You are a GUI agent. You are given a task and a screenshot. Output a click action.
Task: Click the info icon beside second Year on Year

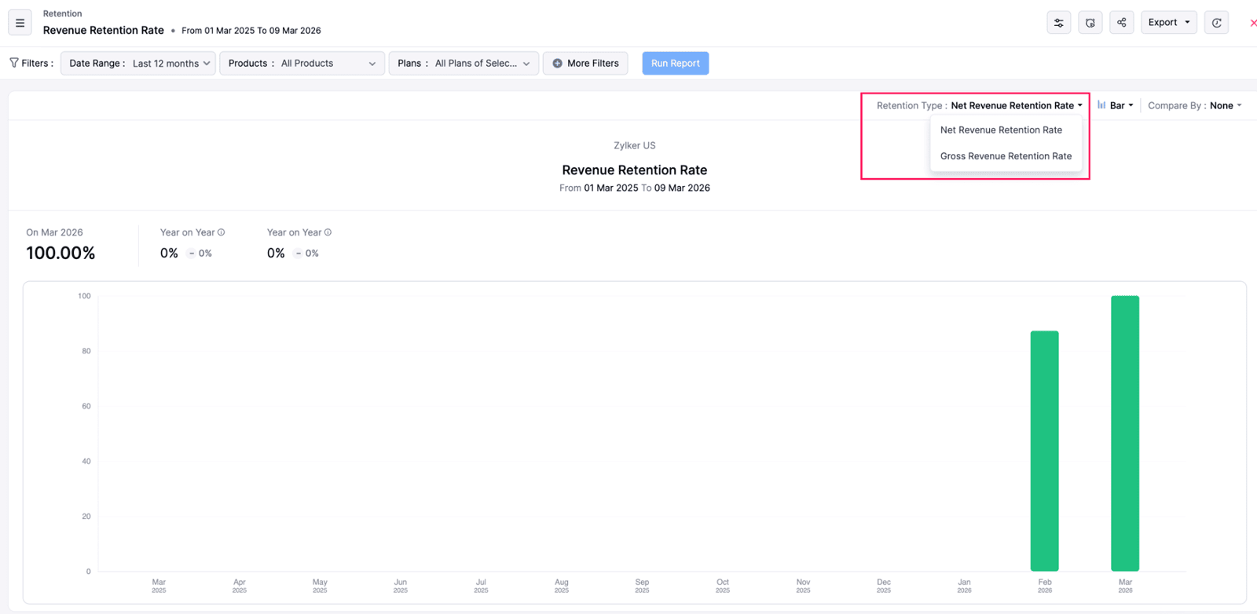328,232
